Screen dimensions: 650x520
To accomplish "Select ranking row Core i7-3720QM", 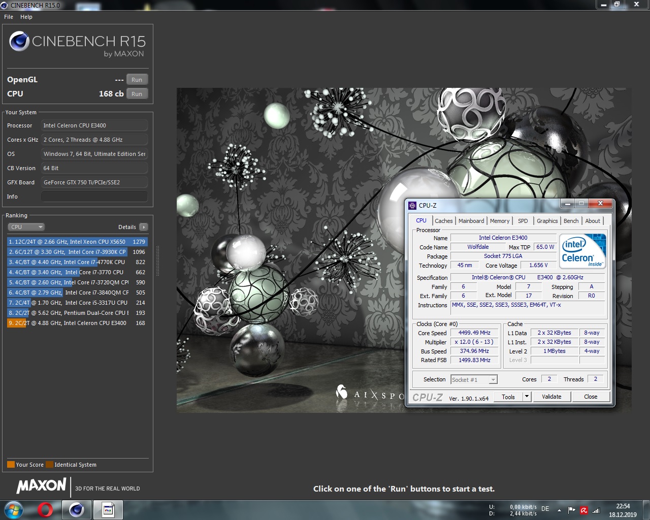I will [x=77, y=282].
